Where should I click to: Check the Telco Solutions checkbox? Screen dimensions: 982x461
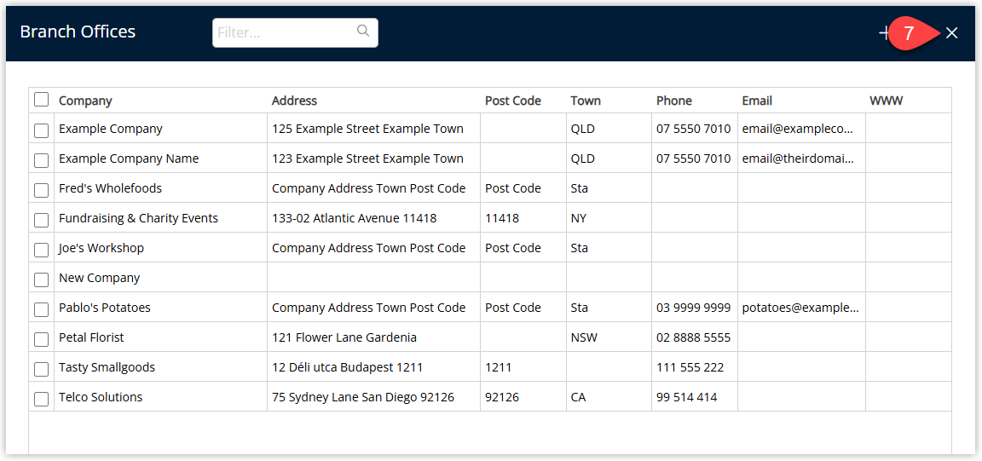pyautogui.click(x=41, y=398)
